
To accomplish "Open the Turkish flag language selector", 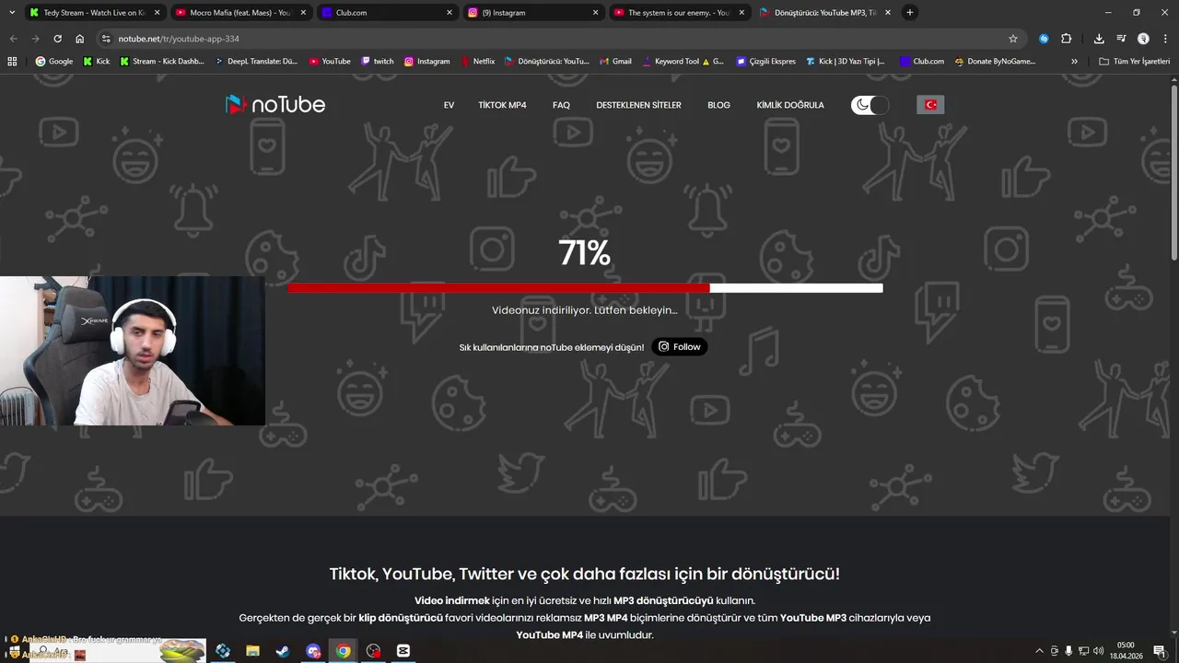I will [x=930, y=105].
